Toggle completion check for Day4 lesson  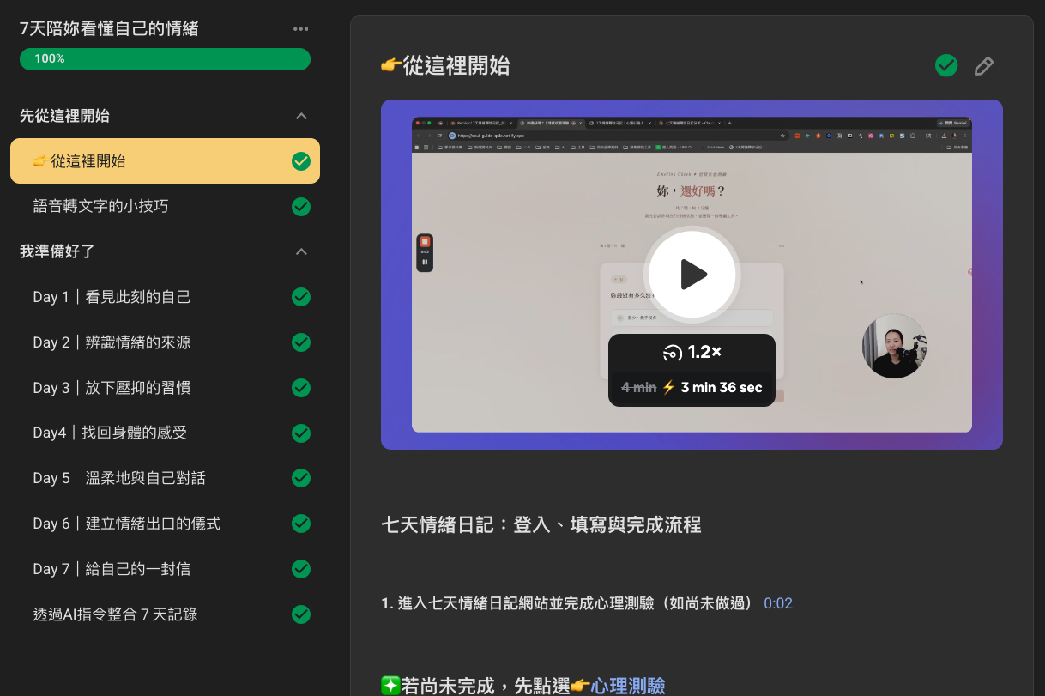pyautogui.click(x=301, y=433)
